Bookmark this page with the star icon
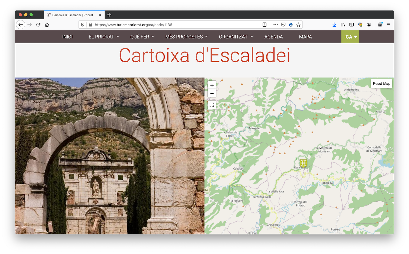The image size is (409, 254). click(x=298, y=25)
